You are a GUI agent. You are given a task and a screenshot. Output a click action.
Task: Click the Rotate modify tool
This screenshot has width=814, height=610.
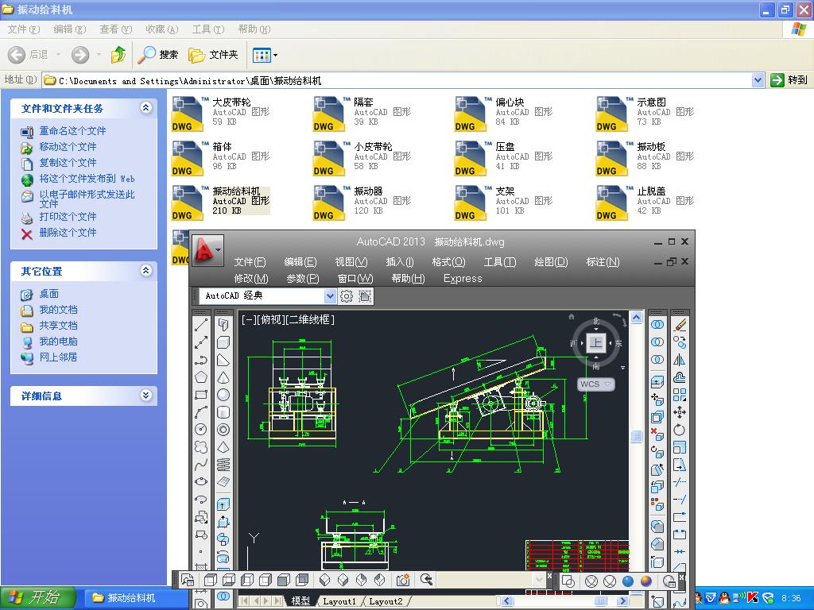point(680,430)
